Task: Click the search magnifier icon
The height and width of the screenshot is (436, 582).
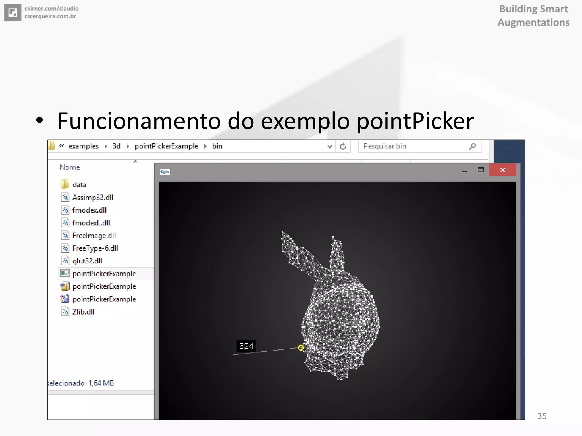Action: (473, 146)
